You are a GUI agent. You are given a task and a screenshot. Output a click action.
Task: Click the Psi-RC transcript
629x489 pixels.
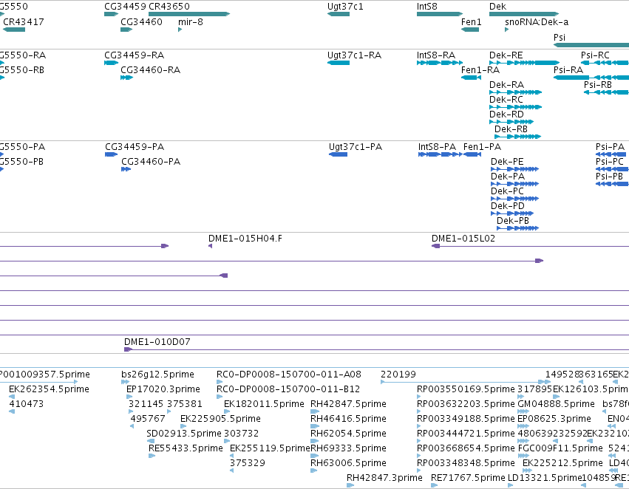click(605, 63)
